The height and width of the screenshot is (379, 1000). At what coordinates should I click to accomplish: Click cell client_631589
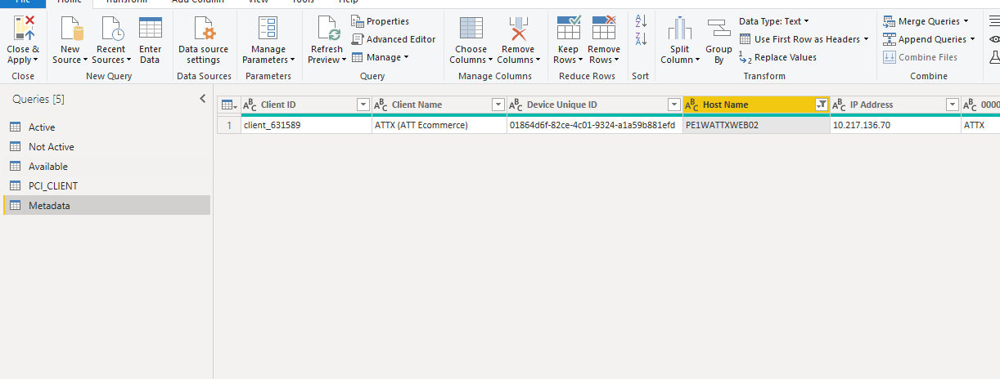pos(306,125)
